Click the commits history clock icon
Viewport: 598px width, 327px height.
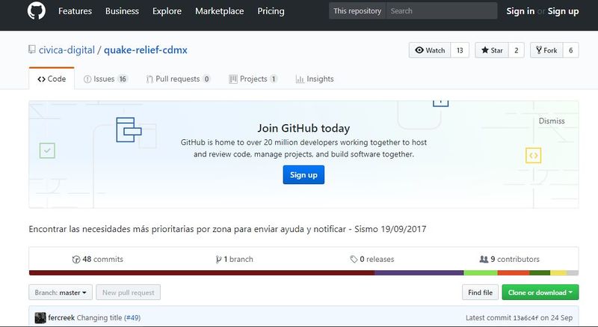tap(76, 260)
